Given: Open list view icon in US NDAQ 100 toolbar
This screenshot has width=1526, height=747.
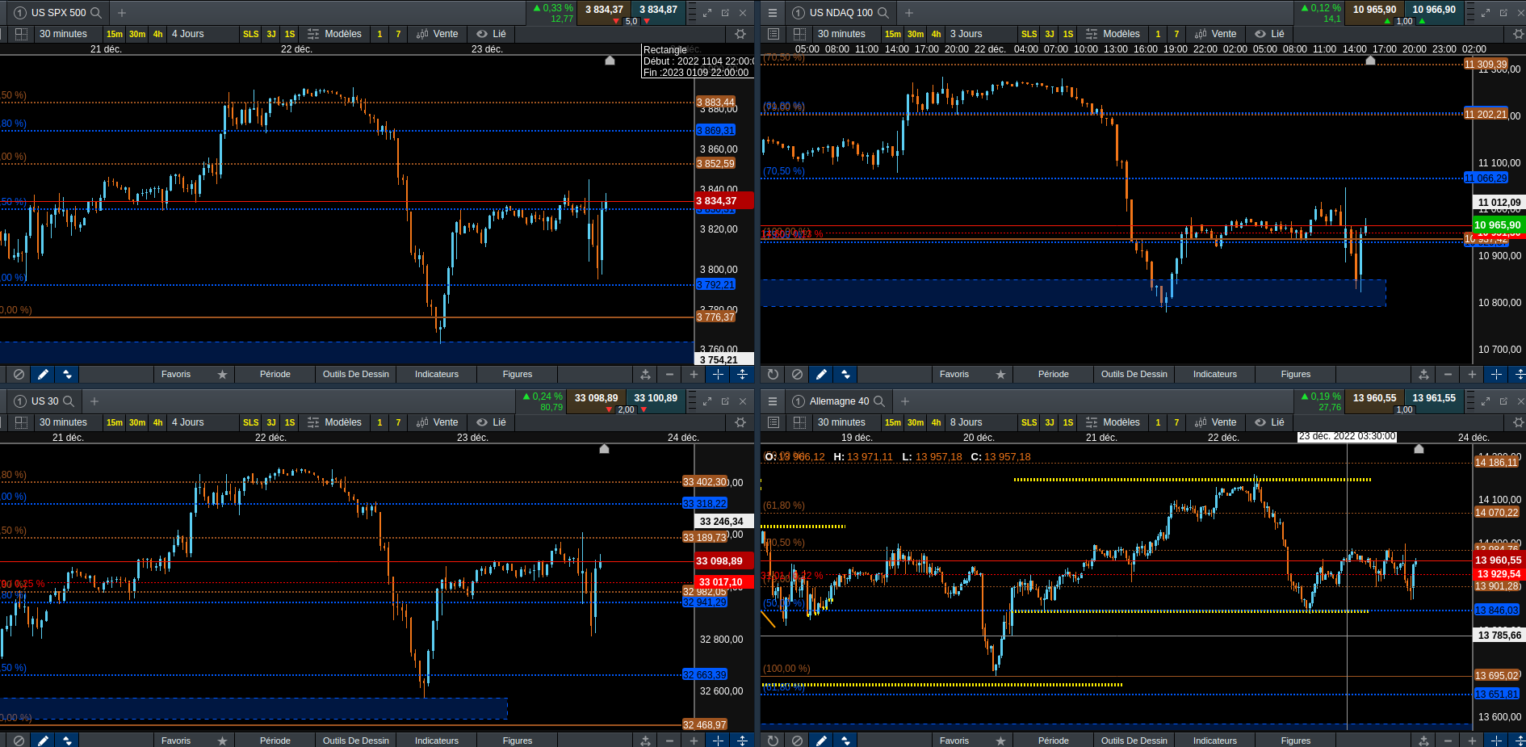Looking at the screenshot, I should coord(773,34).
